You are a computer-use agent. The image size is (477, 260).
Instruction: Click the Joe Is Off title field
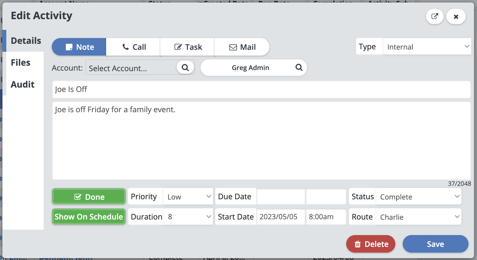coord(261,89)
